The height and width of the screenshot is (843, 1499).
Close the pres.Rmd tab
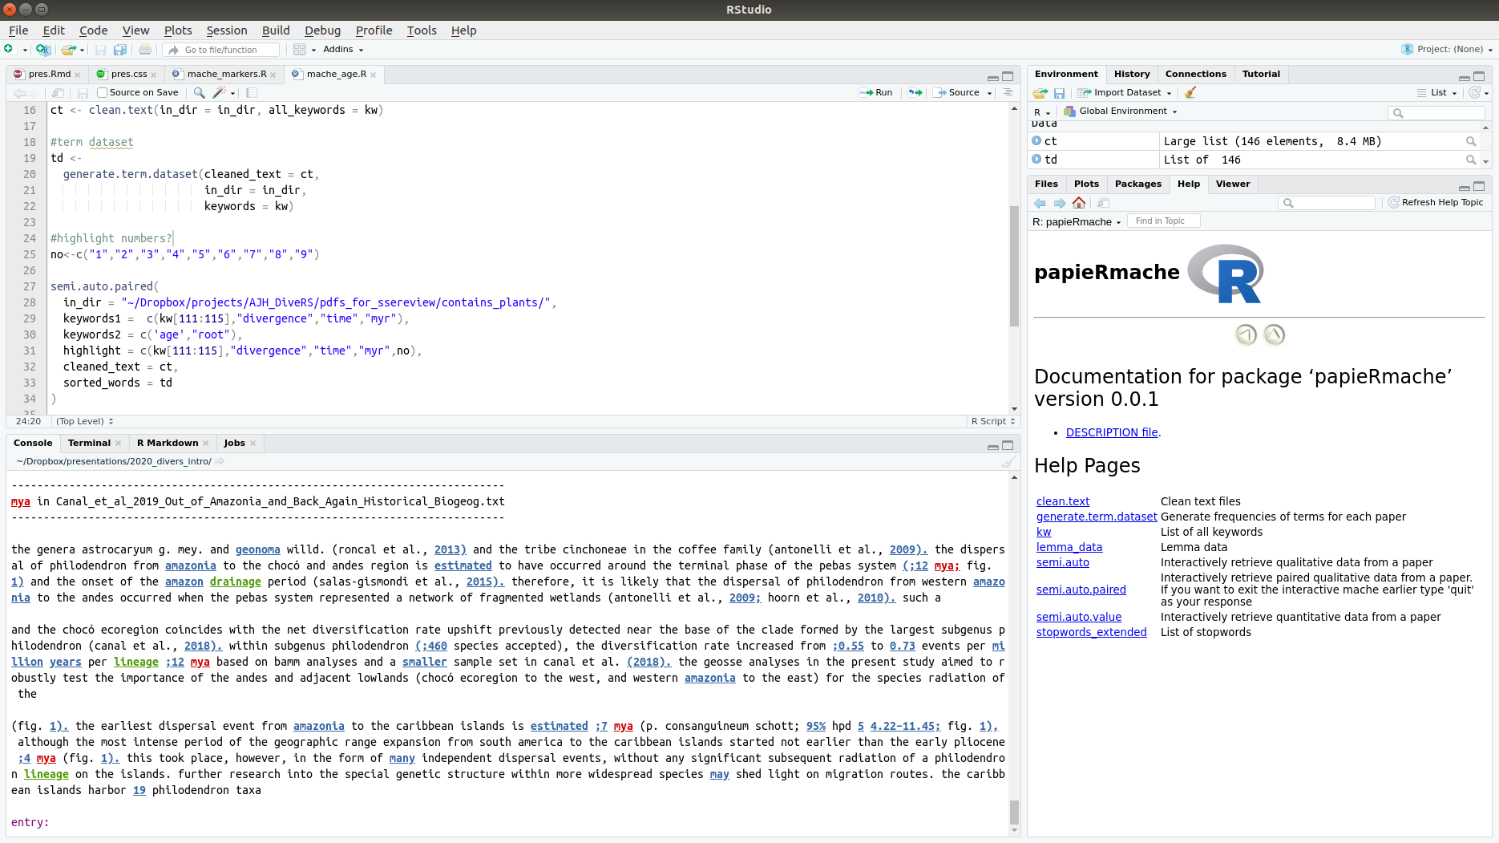(78, 75)
